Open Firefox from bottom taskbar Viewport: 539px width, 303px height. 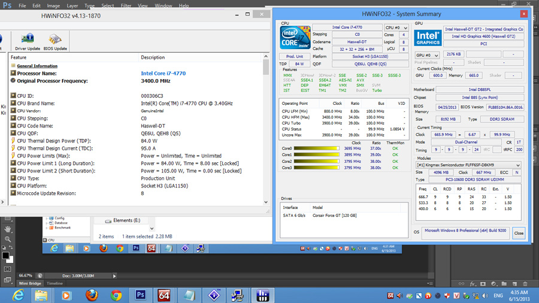click(x=92, y=295)
